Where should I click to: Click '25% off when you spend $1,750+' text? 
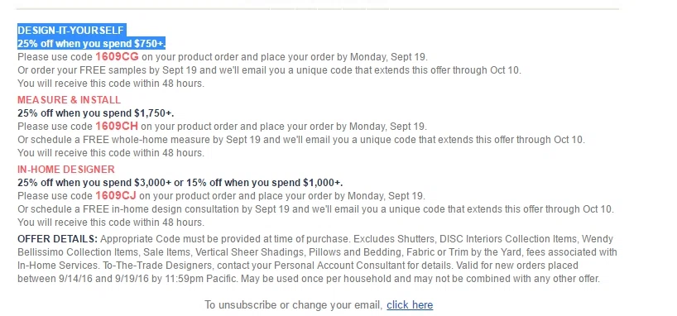click(x=96, y=113)
